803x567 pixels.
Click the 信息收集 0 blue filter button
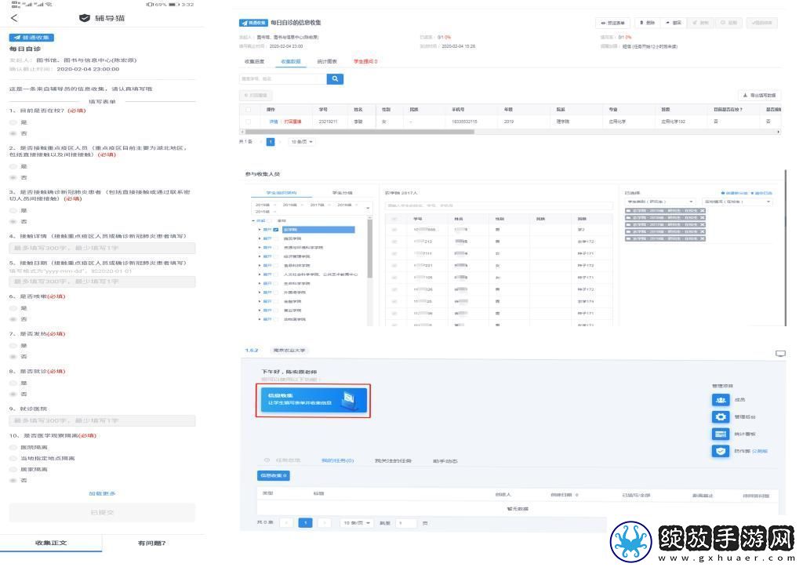pos(274,476)
